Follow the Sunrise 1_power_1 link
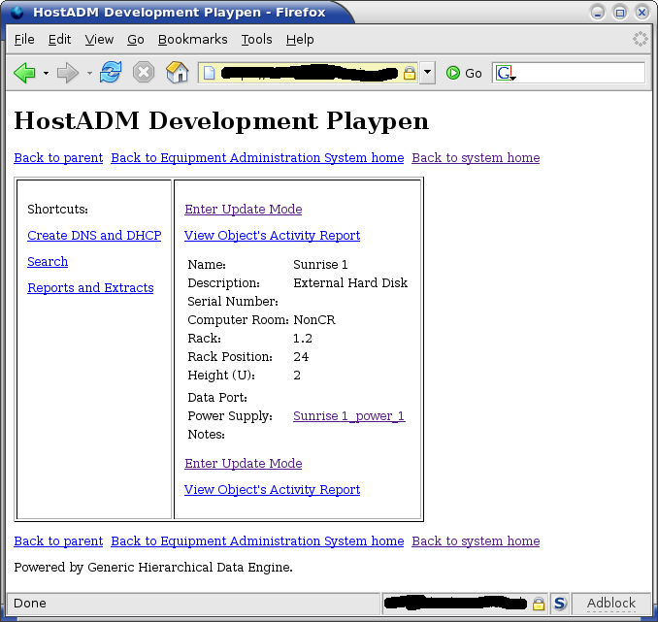 pos(348,416)
